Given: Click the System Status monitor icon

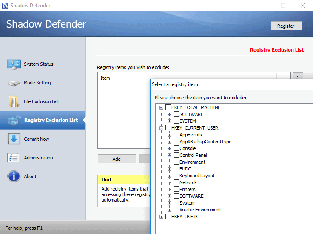Looking at the screenshot, I should click(14, 64).
